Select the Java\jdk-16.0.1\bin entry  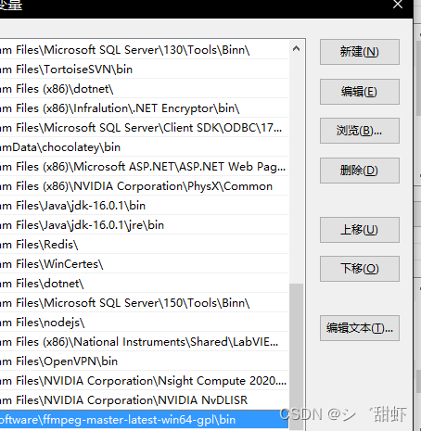[144, 206]
